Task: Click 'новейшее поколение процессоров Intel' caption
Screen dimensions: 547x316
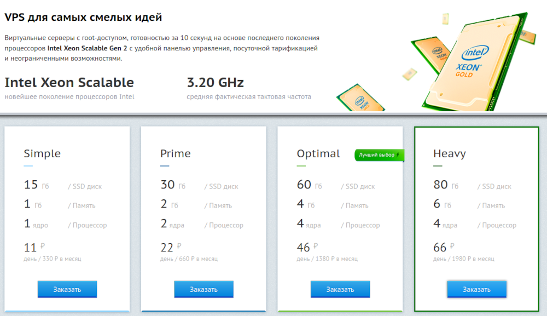Action: [x=69, y=97]
